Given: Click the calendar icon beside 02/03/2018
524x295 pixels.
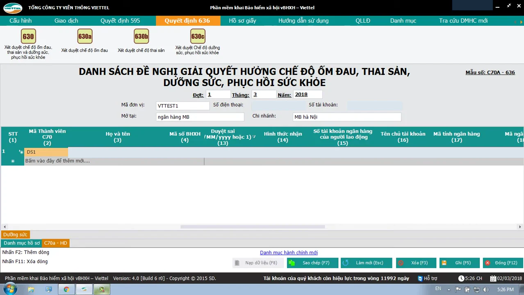Looking at the screenshot, I should 493,278.
